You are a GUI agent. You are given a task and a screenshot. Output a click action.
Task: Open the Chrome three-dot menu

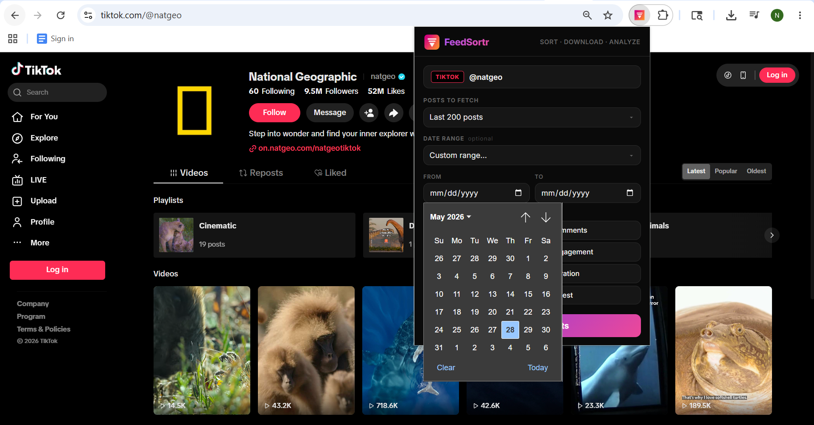click(x=800, y=15)
